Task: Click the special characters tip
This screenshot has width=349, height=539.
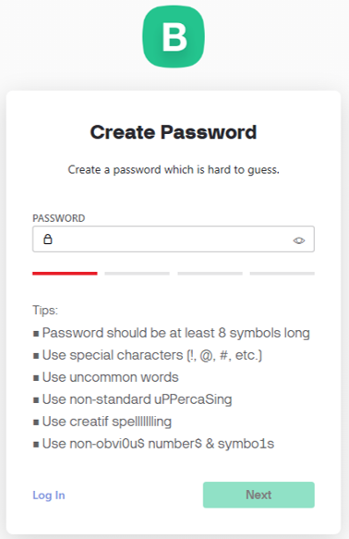Action: (x=148, y=355)
